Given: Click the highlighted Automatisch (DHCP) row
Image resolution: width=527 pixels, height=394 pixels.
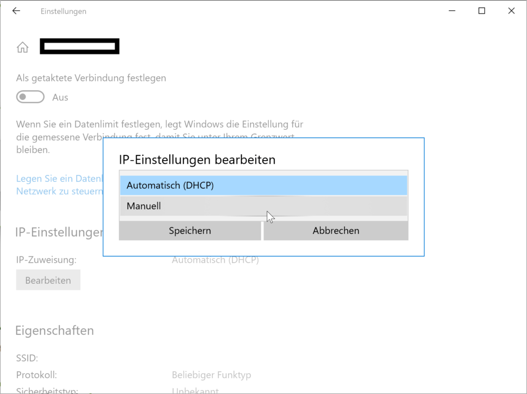Looking at the screenshot, I should [263, 185].
